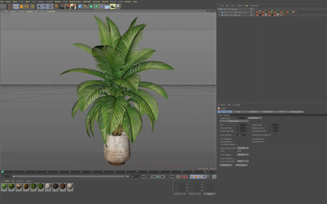The width and height of the screenshot is (327, 204).
Task: Toggle rotation key recording icon
Action: click(x=200, y=176)
